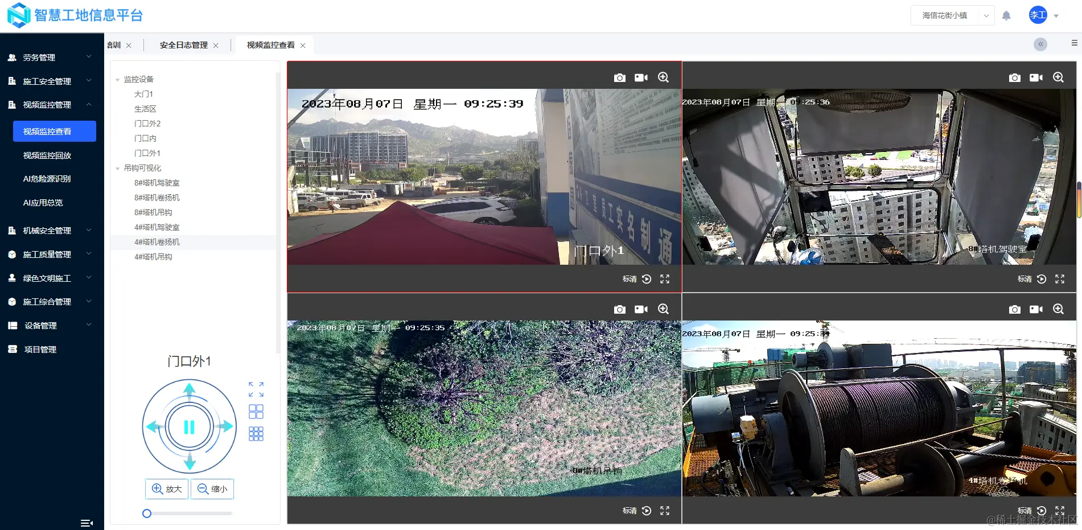This screenshot has width=1082, height=530.
Task: Open playback for 8#塔机驾驶室 feed
Action: click(x=1042, y=279)
